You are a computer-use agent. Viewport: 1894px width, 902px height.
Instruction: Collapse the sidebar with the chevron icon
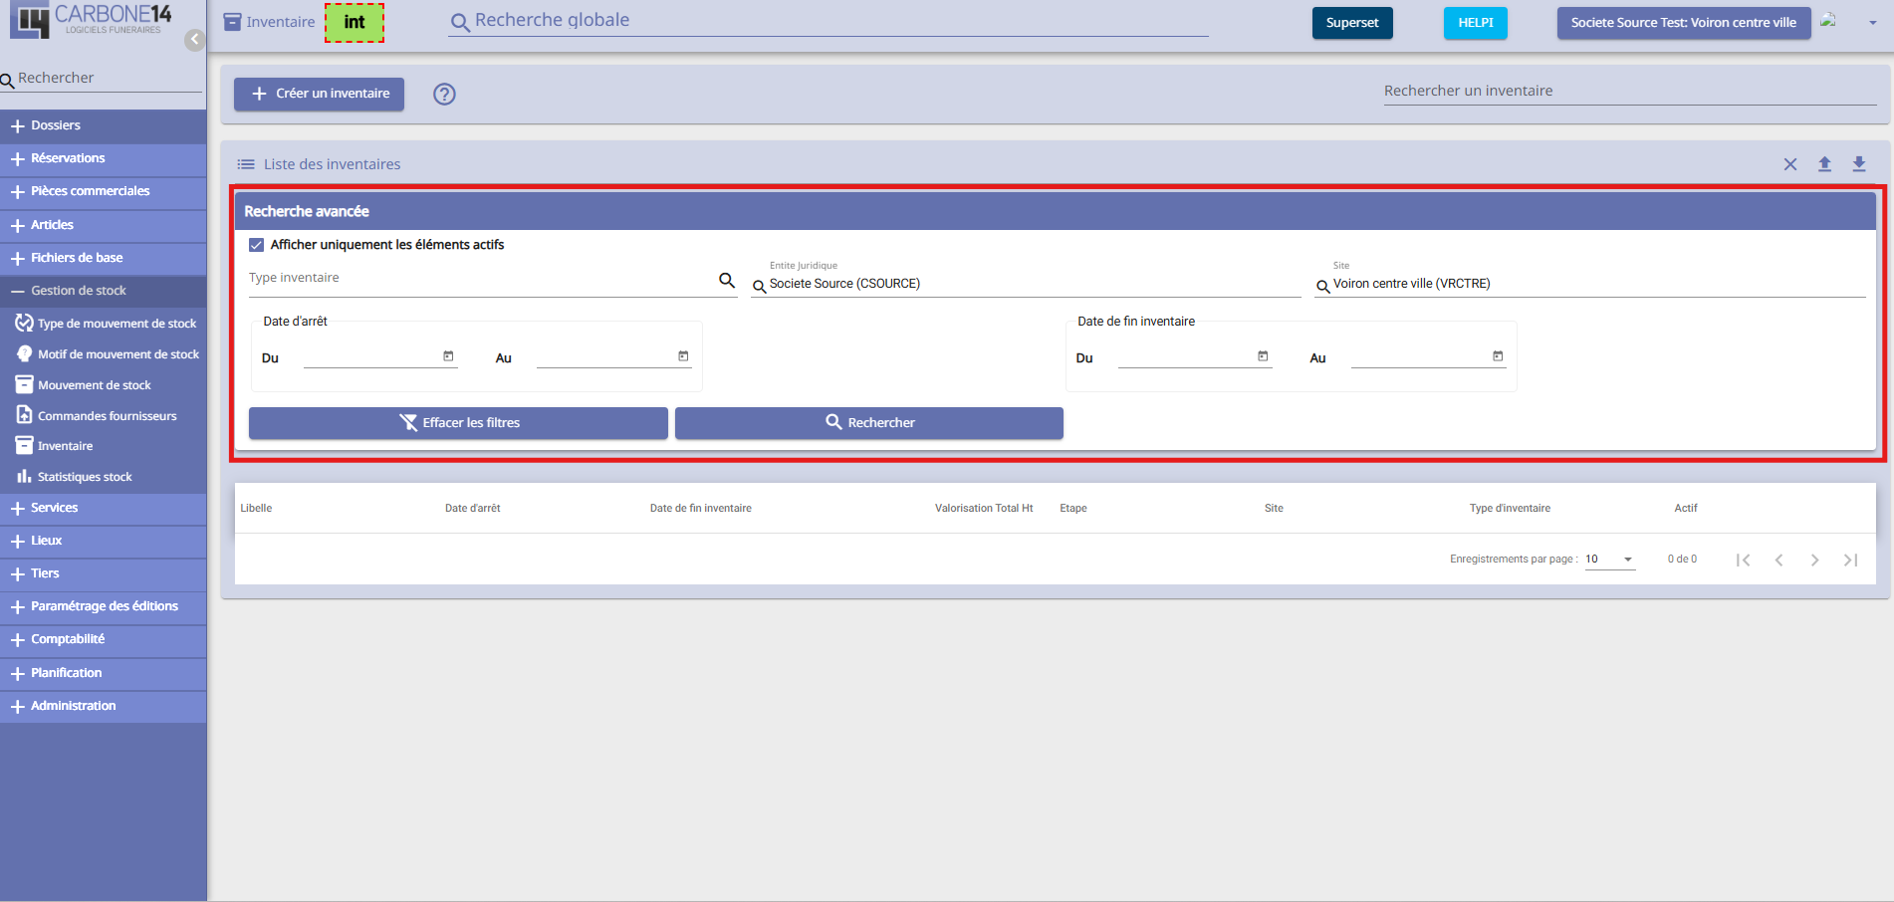click(x=195, y=40)
